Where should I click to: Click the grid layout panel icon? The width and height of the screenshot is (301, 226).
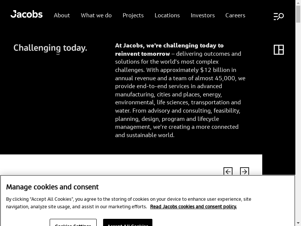(279, 50)
